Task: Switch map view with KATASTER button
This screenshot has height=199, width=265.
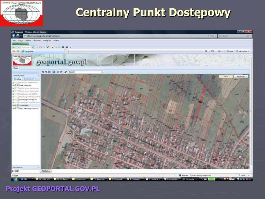Action: click(x=241, y=77)
